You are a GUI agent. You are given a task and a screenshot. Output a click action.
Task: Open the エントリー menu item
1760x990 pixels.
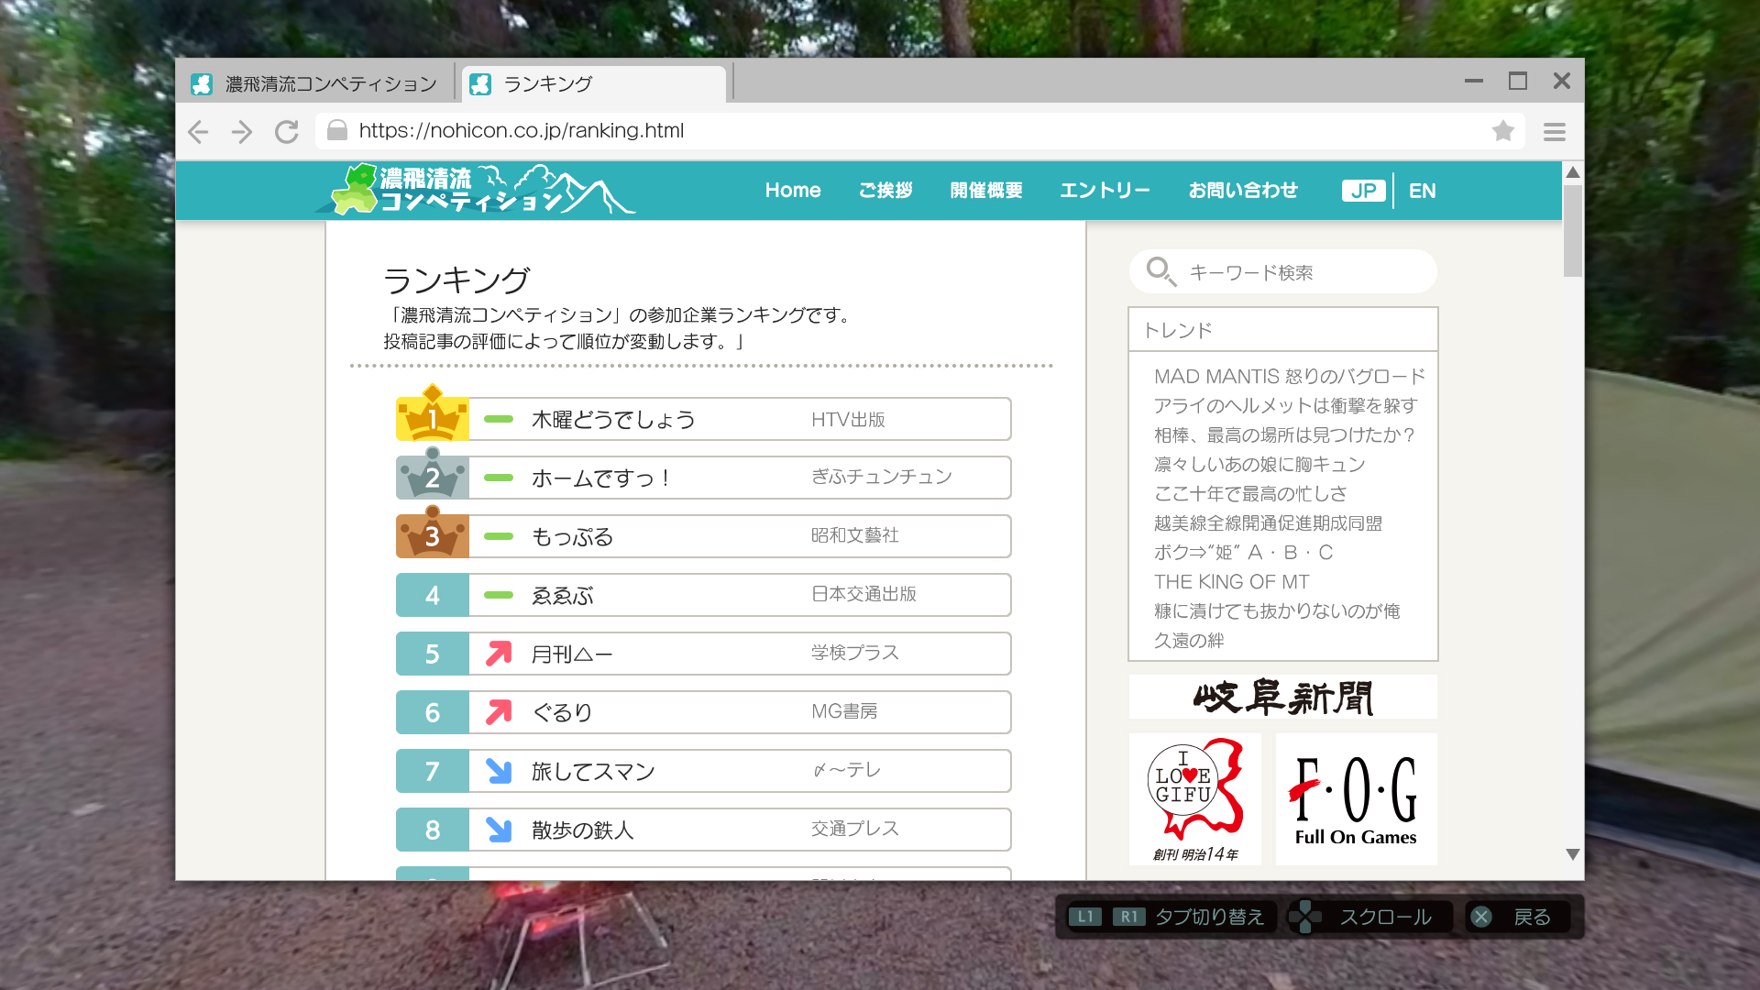click(1105, 191)
